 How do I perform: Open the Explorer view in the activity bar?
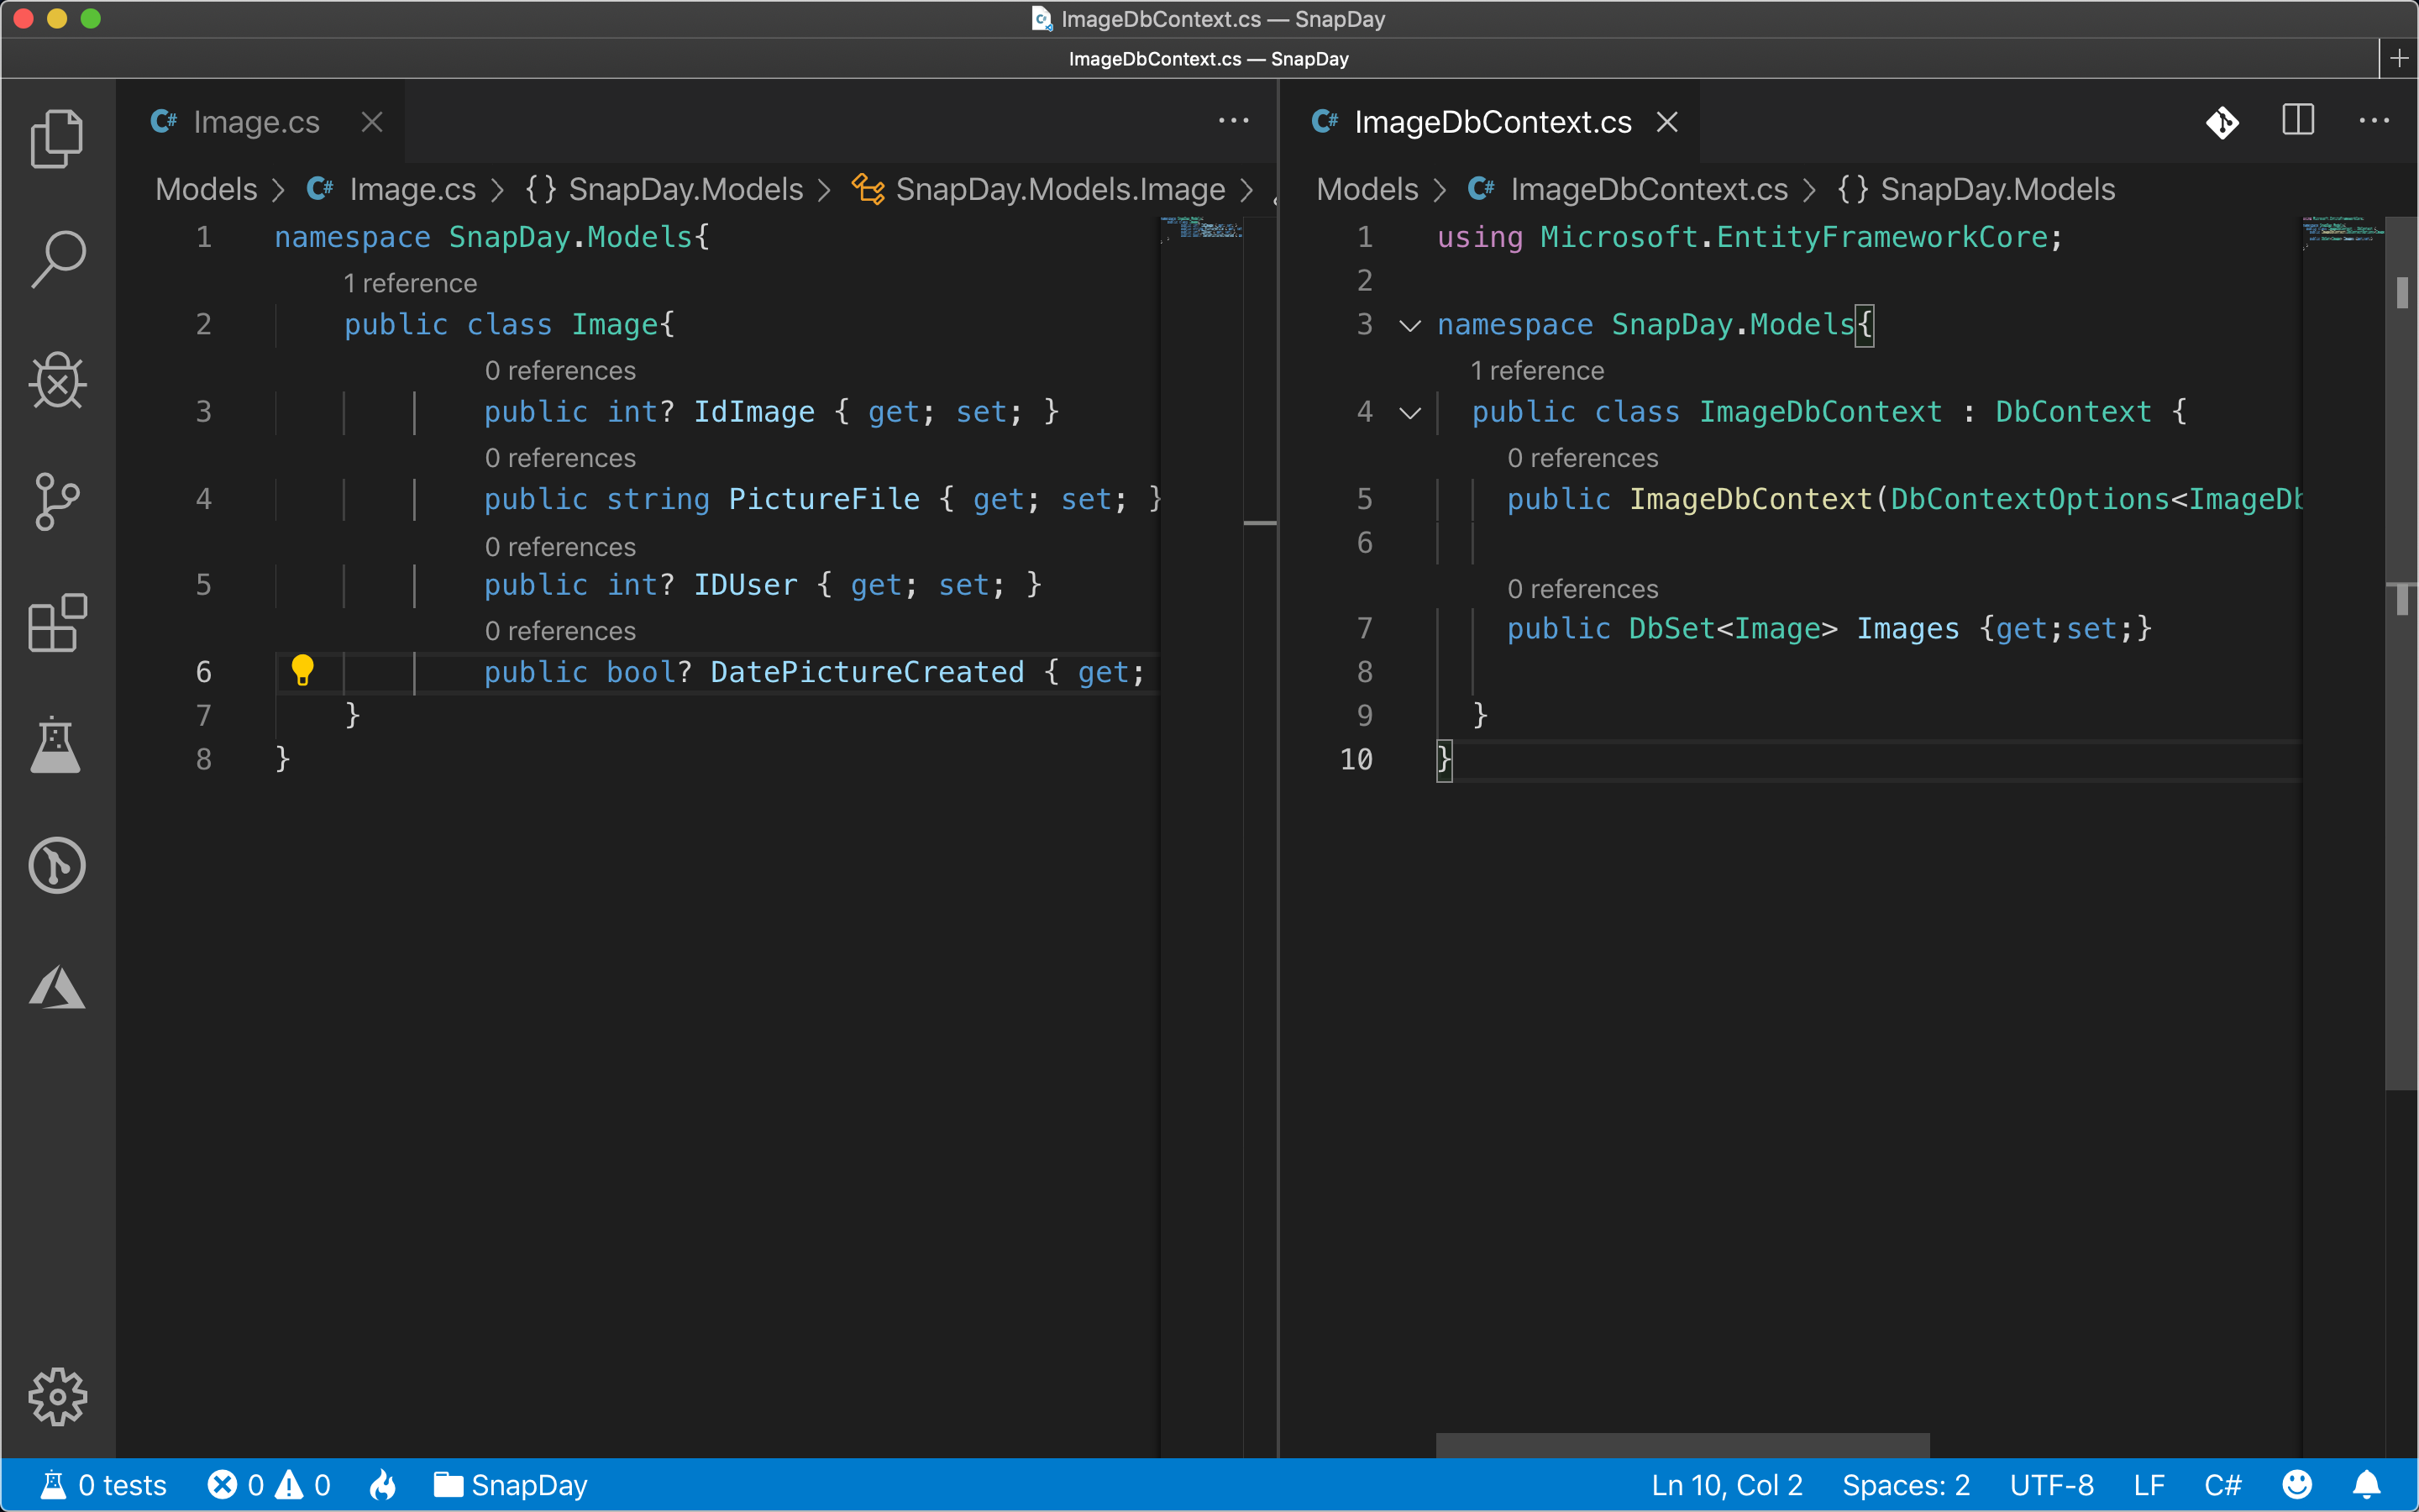(x=57, y=138)
